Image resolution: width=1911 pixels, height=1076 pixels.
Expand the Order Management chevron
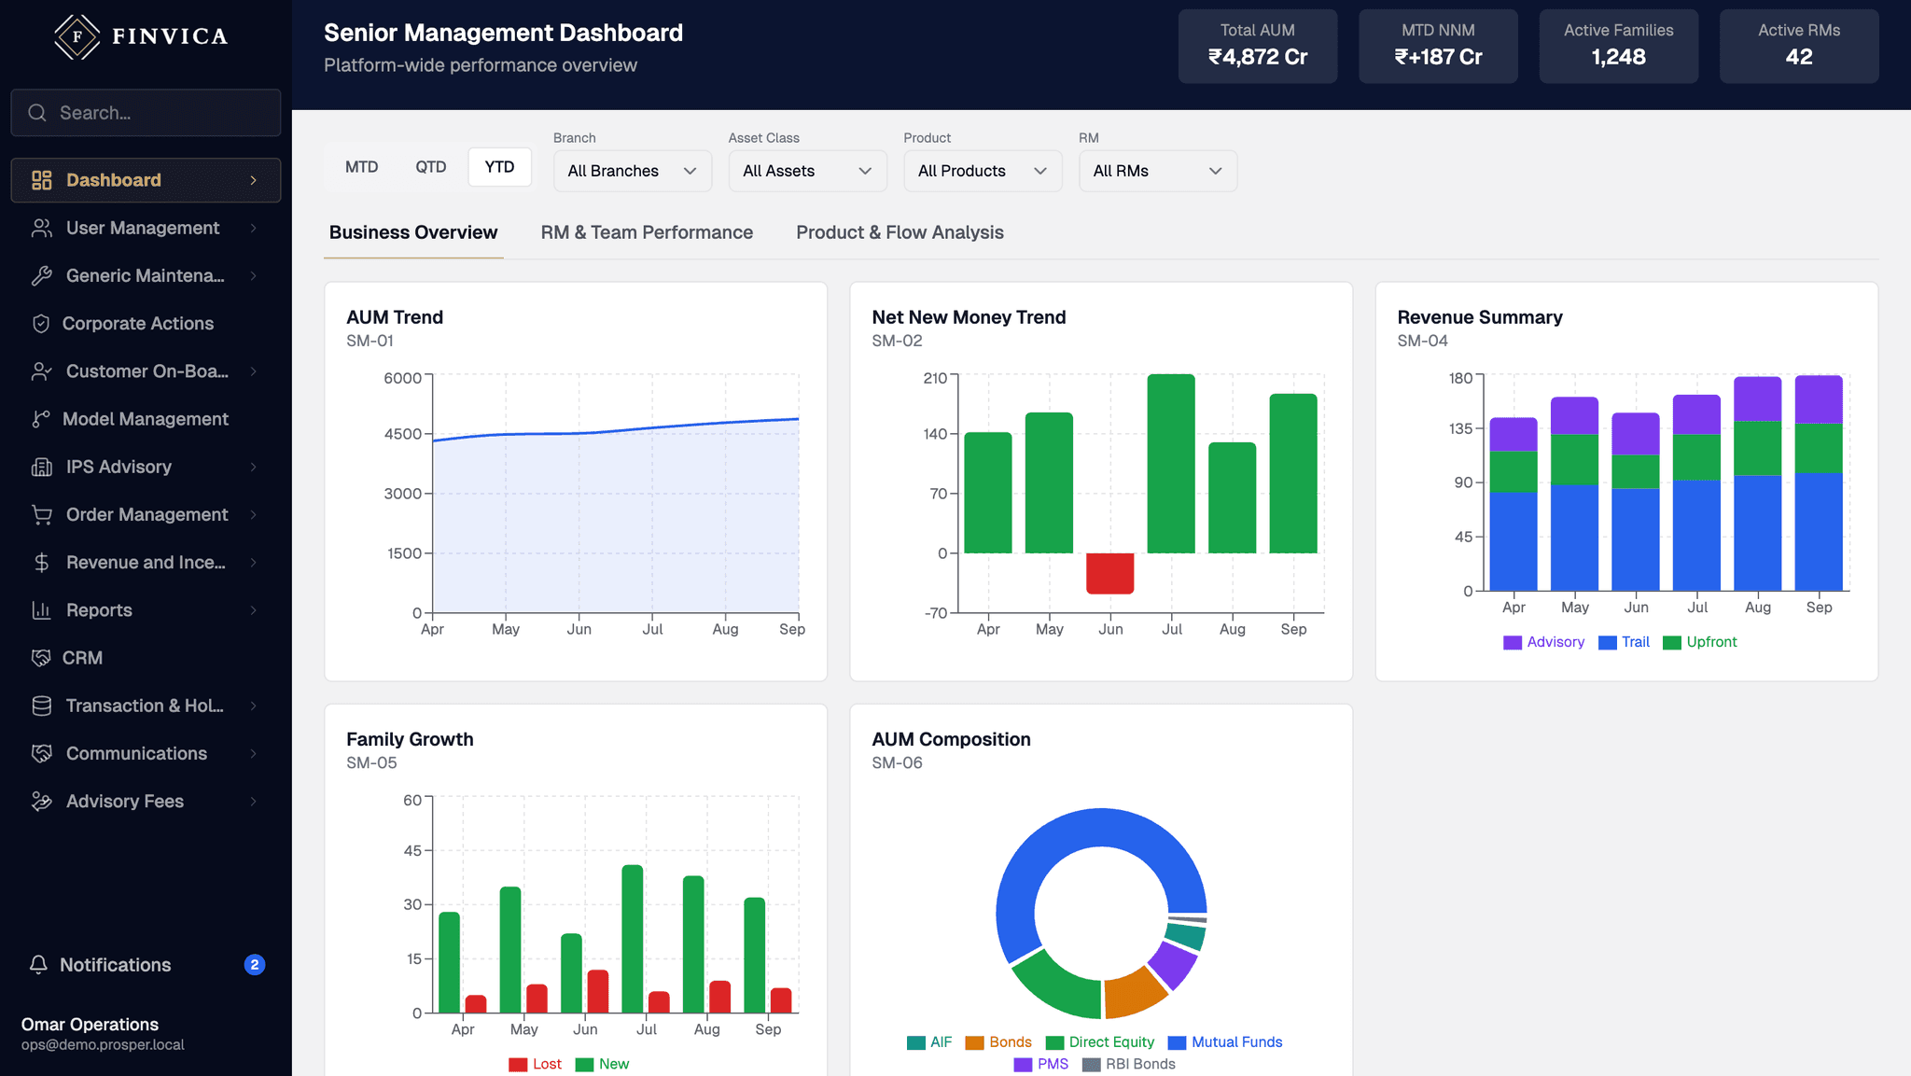[253, 514]
